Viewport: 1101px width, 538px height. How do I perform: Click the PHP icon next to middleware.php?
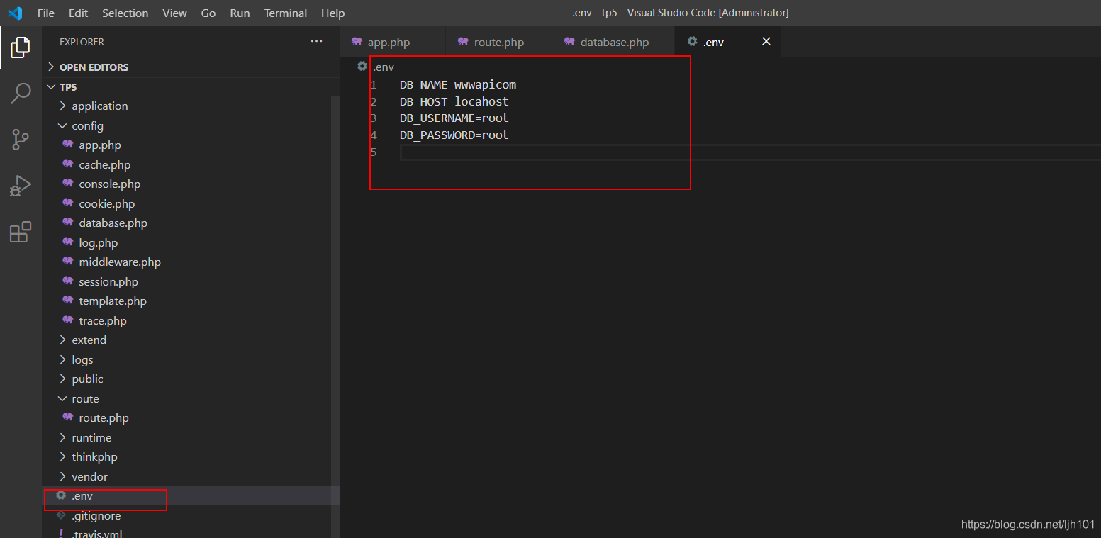tap(68, 261)
